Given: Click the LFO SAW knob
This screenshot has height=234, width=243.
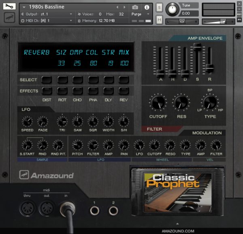Looking at the screenshot, I should (x=78, y=122).
